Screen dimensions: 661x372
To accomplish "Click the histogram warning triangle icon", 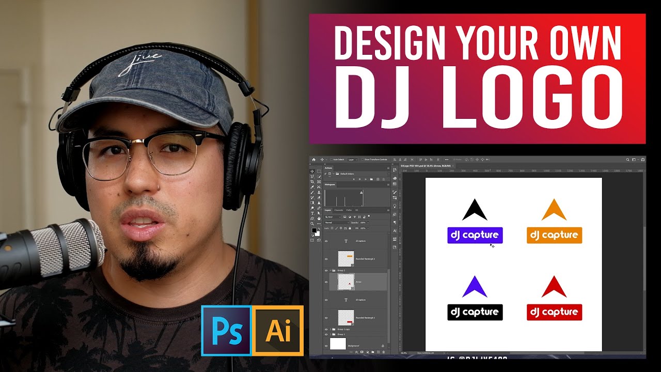I will click(361, 192).
